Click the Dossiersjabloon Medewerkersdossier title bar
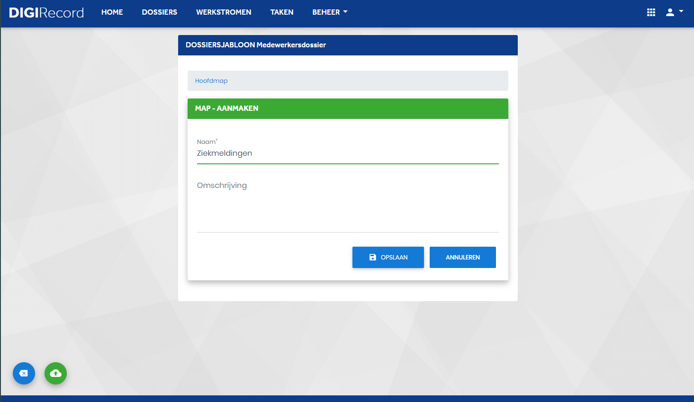694x402 pixels. click(x=348, y=45)
